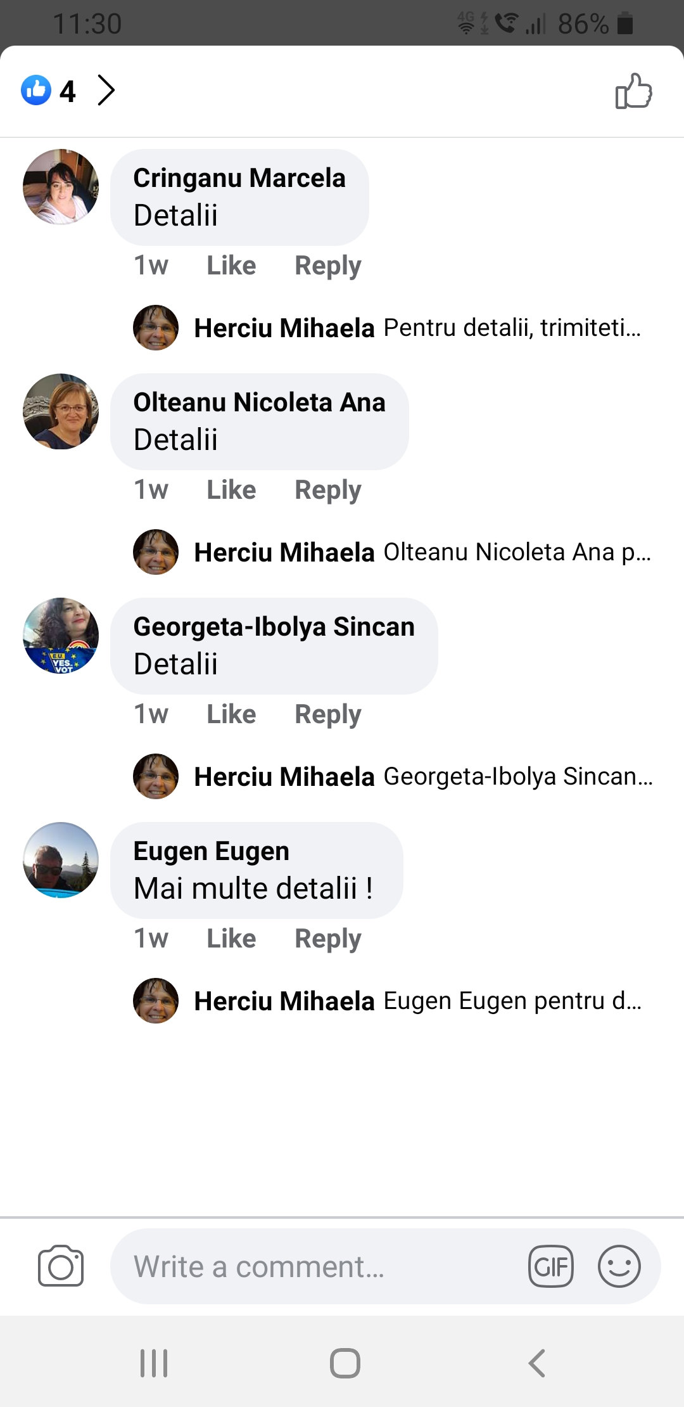Tap the blue like reaction badge
The width and height of the screenshot is (684, 1407).
coord(36,90)
